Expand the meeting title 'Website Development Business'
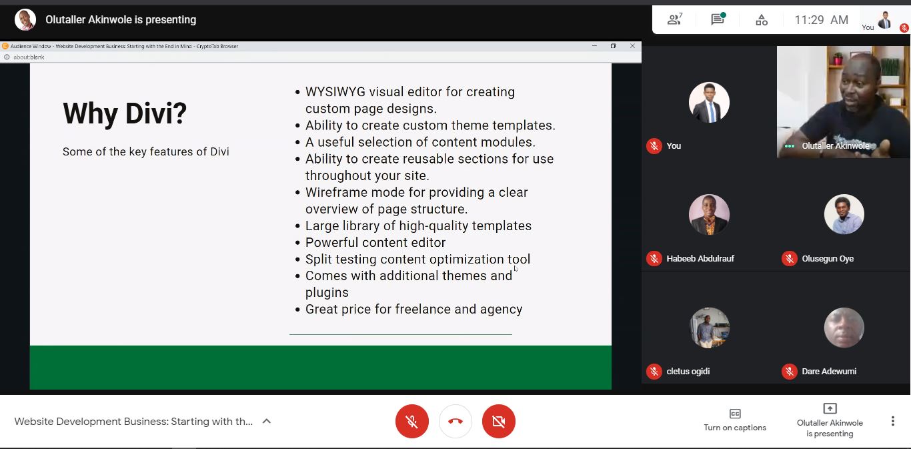 133,422
